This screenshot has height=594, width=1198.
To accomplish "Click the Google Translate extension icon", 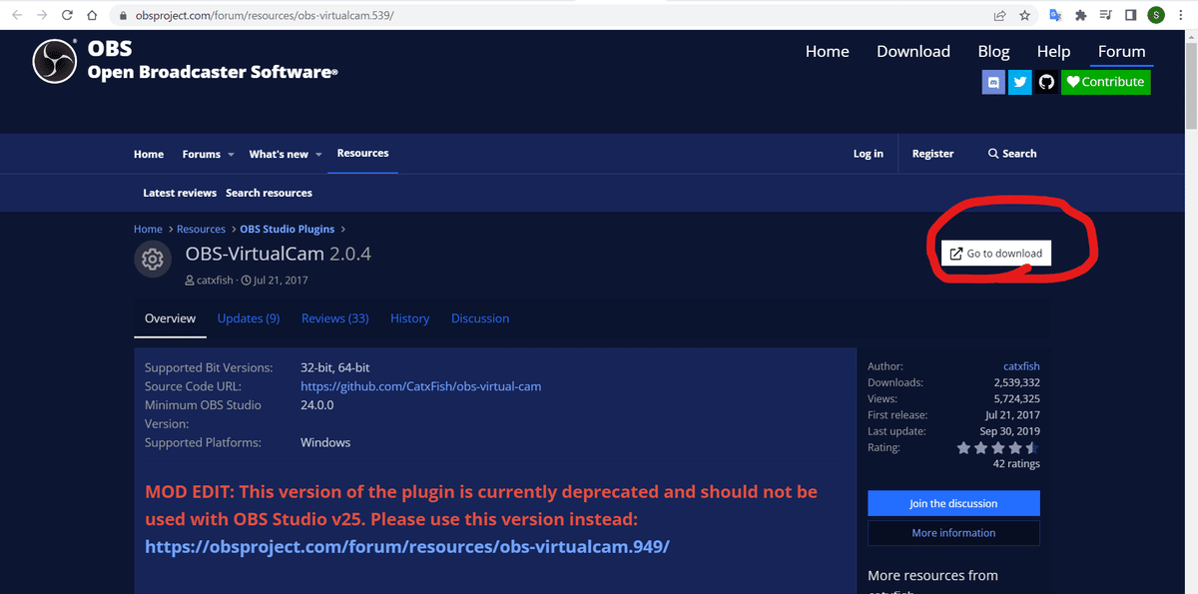I will 1055,15.
